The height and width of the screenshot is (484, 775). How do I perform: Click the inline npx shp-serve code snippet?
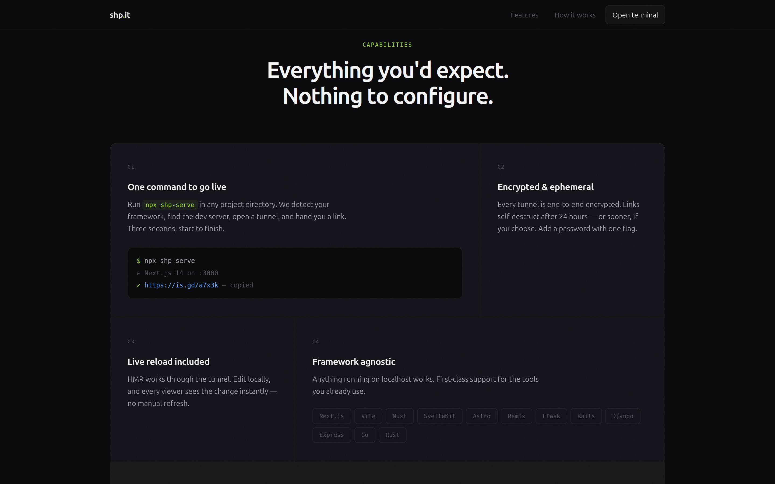coord(170,205)
